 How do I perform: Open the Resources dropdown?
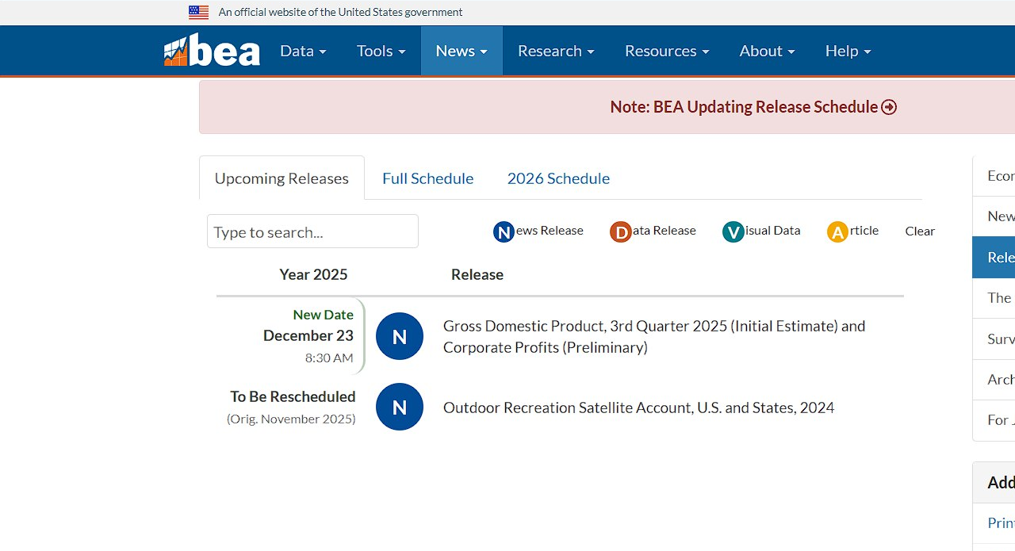point(666,50)
